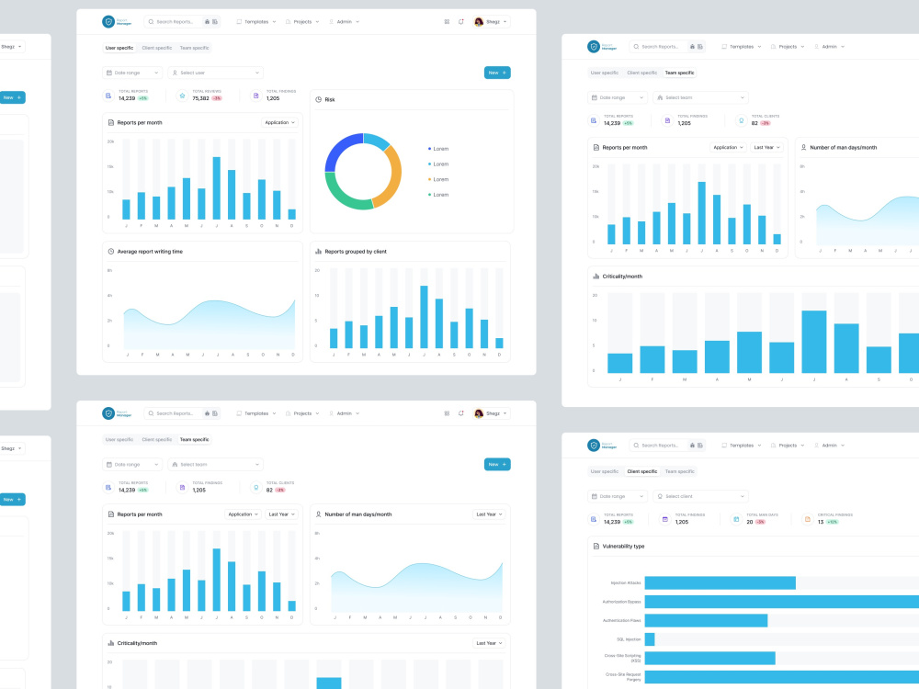Click the Search Reports field in User specific dashboard
Viewport: 919px width, 689px height.
click(182, 22)
